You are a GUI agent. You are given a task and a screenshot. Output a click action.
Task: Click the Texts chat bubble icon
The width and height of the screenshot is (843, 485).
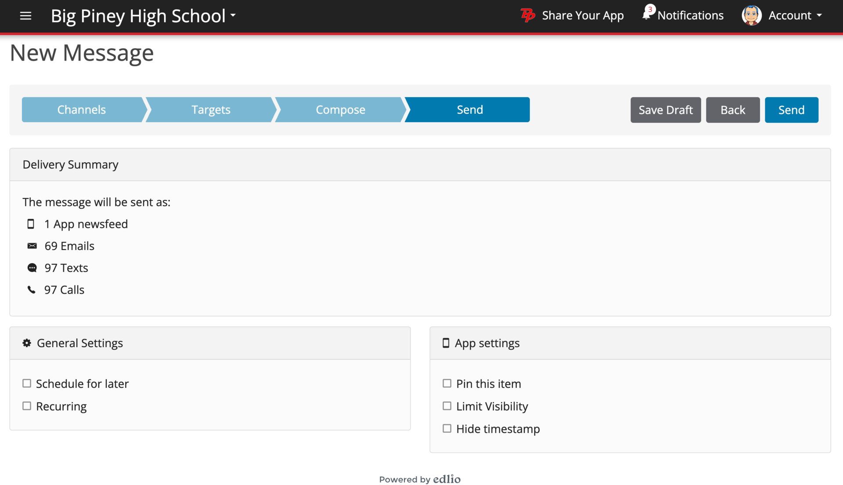(32, 268)
